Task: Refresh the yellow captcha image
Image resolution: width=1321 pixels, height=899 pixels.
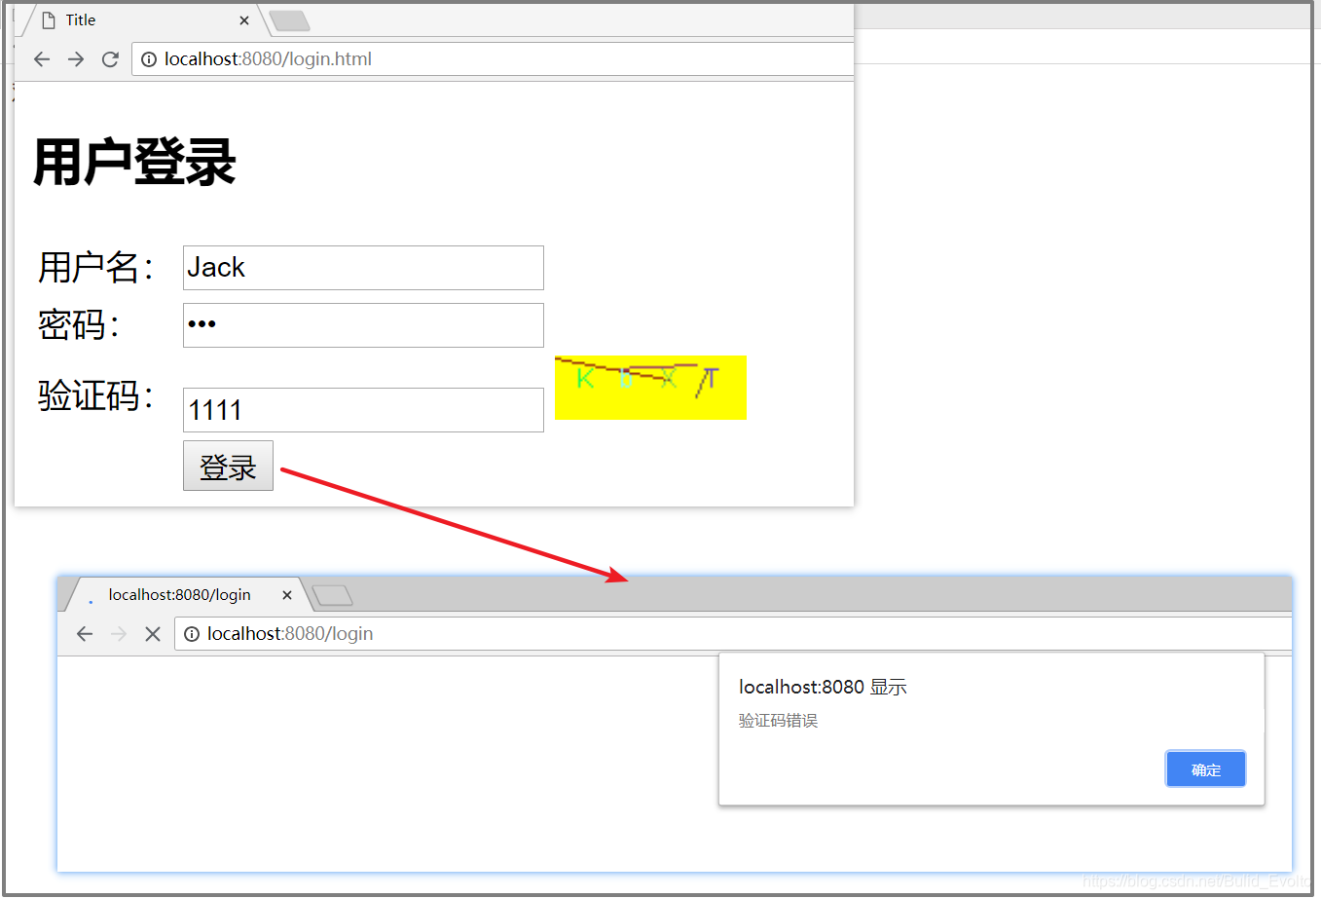Action: point(650,388)
